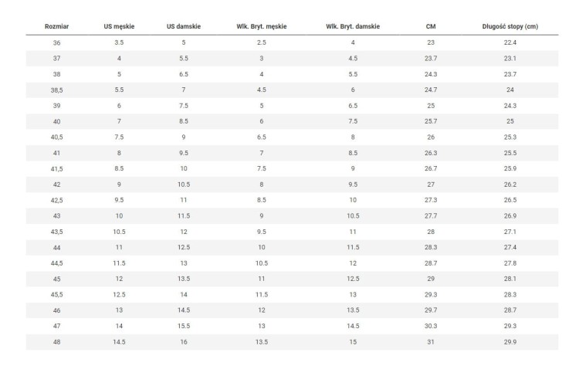Click size 45,5 row label

coord(56,295)
